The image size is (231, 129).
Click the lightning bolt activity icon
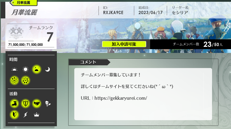click(25, 115)
